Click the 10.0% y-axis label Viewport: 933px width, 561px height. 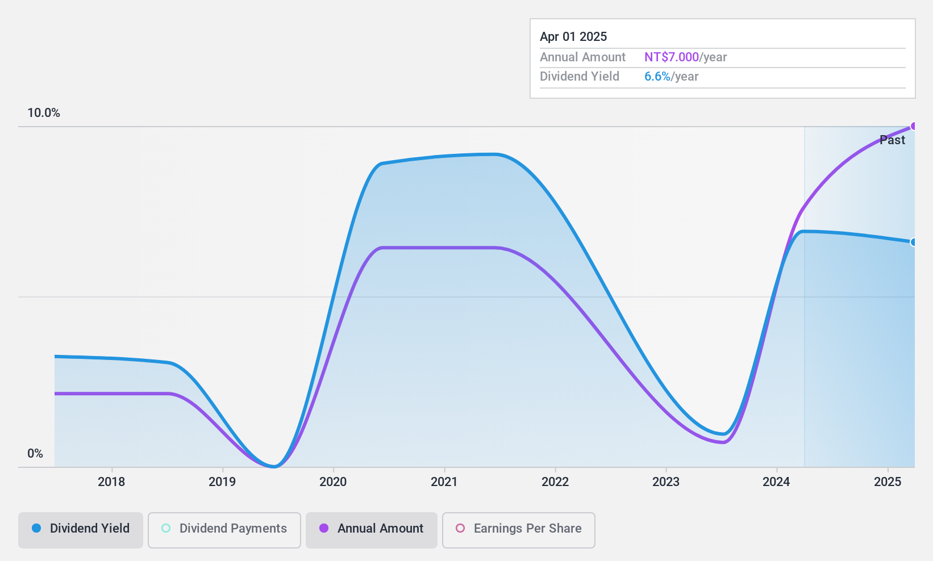(44, 112)
